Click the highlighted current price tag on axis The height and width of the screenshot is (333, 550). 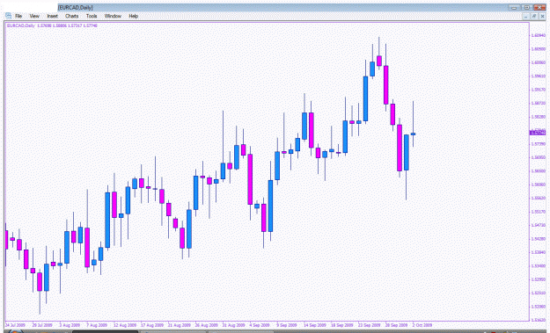538,133
